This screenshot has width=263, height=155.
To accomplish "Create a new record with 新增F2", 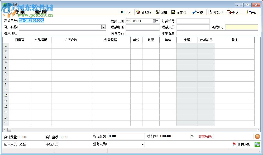I will tap(144, 12).
